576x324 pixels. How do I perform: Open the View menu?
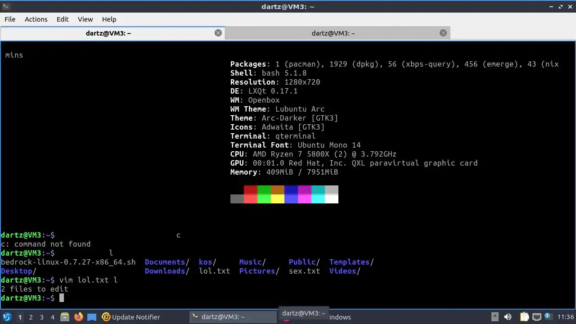pyautogui.click(x=85, y=19)
